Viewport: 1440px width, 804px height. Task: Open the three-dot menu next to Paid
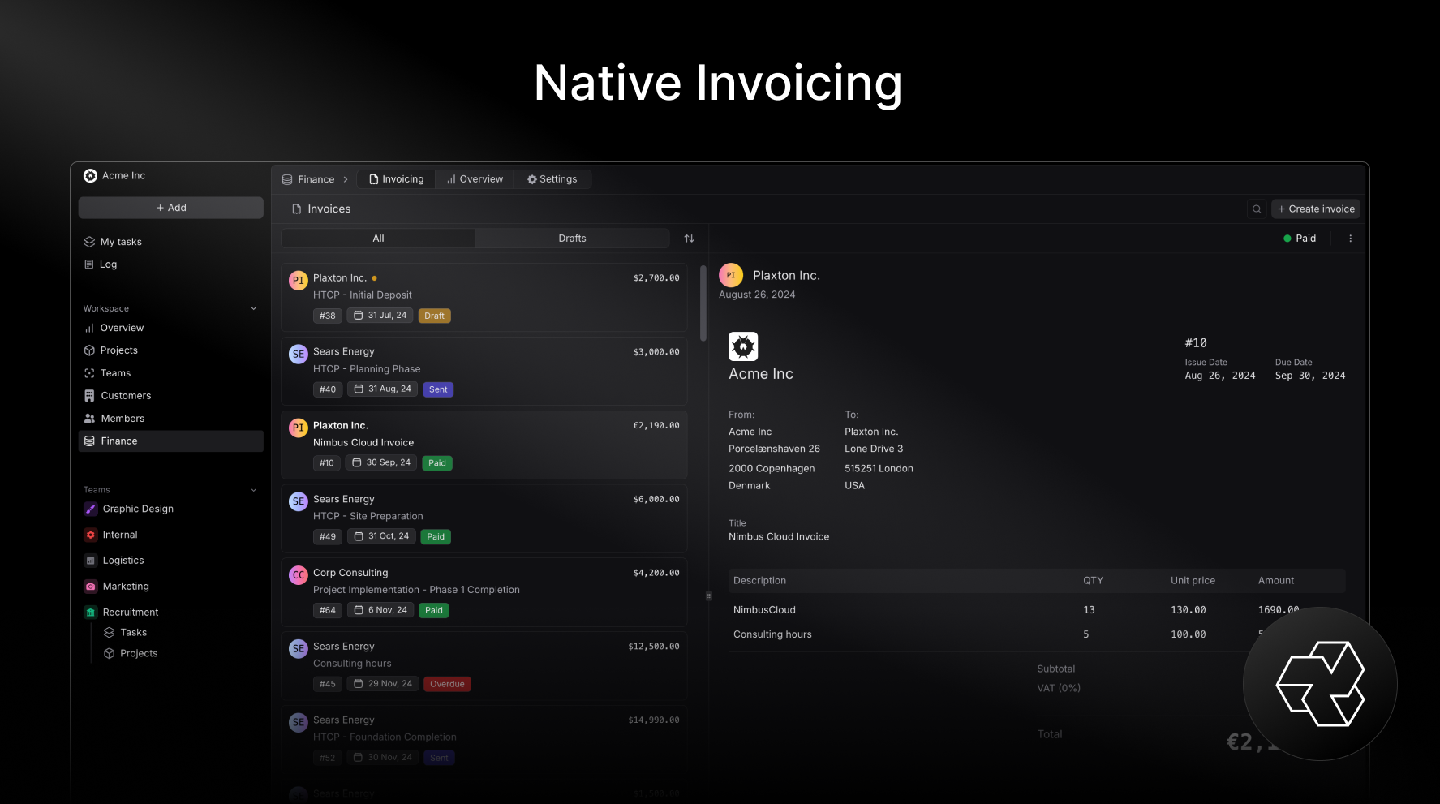coord(1350,239)
